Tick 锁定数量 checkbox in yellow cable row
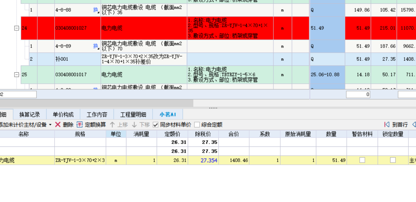 (x=393, y=160)
